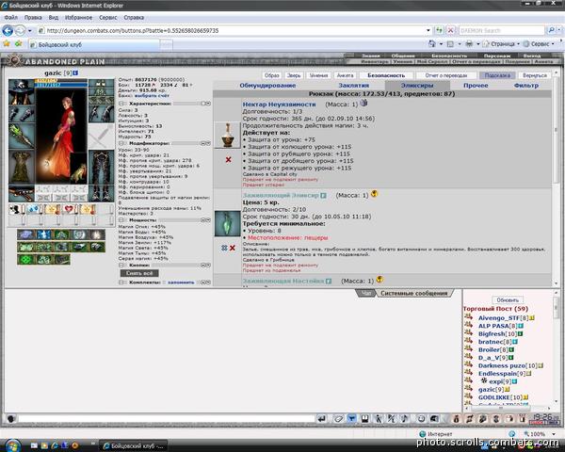Click the music note sound icon
This screenshot has width=565, height=452.
tap(405, 418)
